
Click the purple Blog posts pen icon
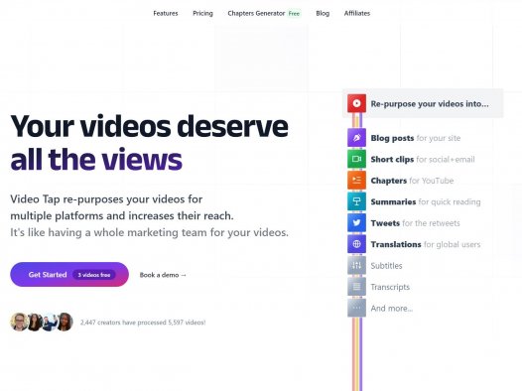point(356,138)
